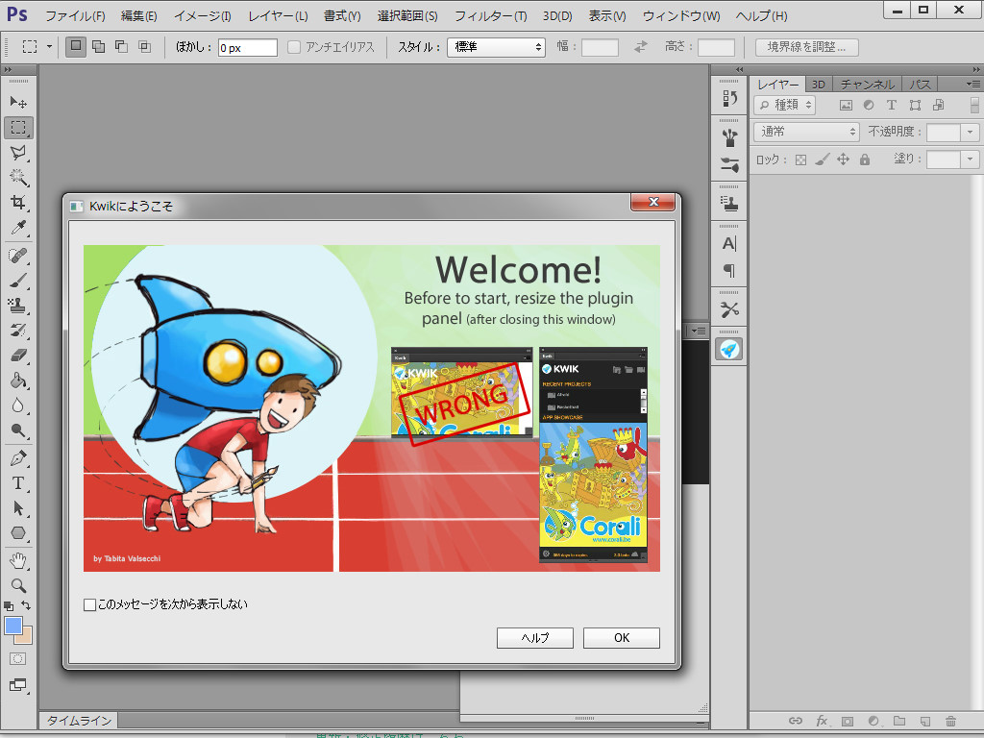Close the Kwikにようこそ dialog

pos(652,202)
